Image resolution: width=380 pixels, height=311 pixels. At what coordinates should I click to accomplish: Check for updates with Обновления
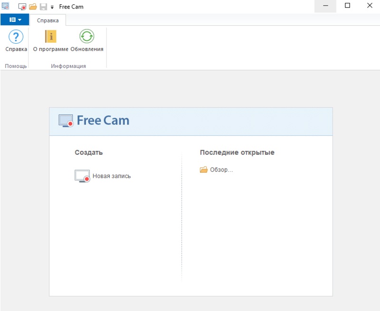[x=87, y=41]
